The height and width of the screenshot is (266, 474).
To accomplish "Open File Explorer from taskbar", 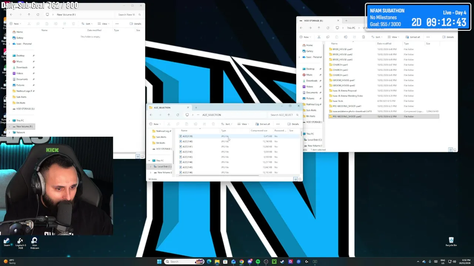I will (217, 262).
